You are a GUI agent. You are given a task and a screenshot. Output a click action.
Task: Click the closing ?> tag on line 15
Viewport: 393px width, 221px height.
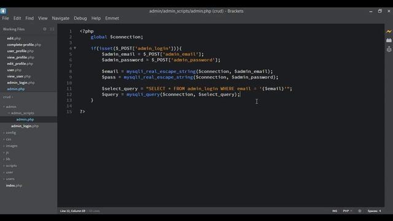point(82,112)
